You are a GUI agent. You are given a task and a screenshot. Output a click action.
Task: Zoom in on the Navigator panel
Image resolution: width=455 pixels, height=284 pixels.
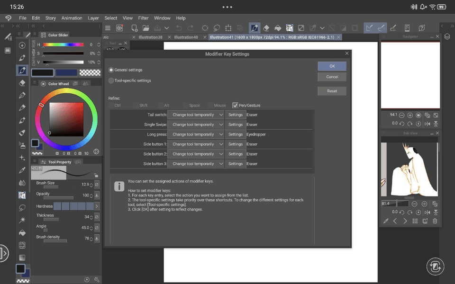[x=409, y=115]
